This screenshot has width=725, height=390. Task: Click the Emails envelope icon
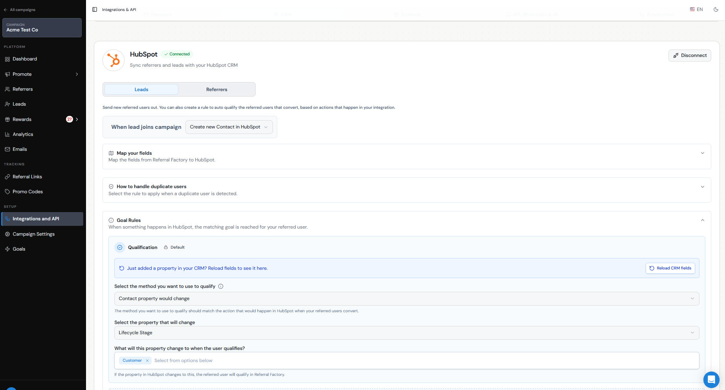[x=7, y=149]
